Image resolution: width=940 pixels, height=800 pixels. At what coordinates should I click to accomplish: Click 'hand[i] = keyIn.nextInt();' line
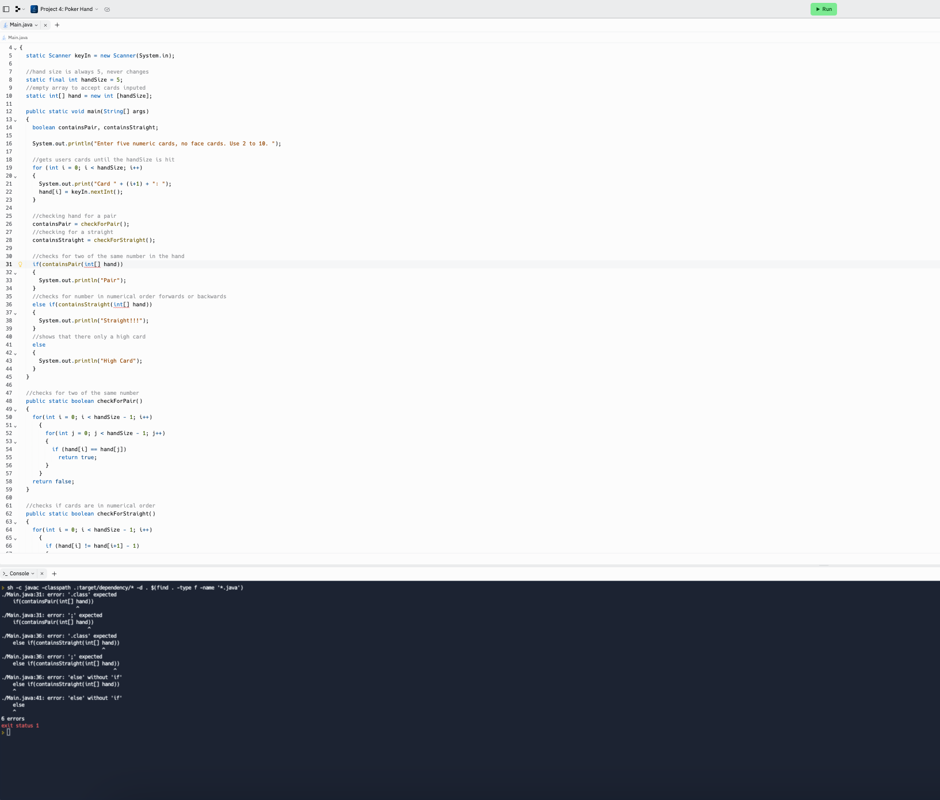click(81, 192)
